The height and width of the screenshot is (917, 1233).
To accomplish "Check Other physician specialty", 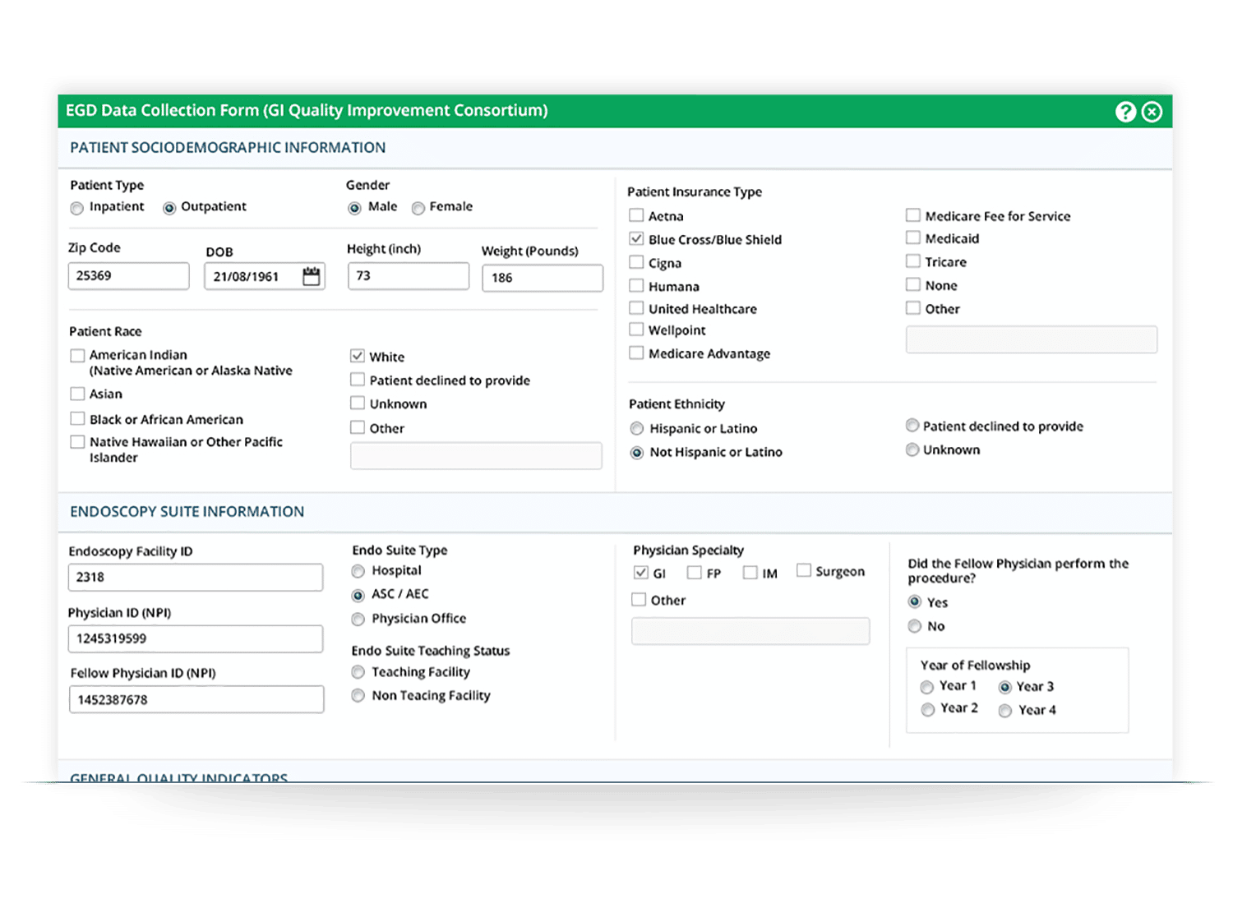I will point(639,600).
